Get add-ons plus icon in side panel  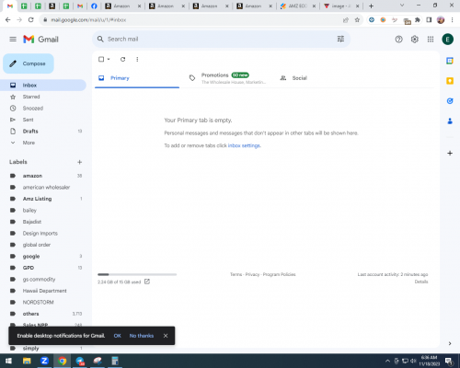(450, 153)
